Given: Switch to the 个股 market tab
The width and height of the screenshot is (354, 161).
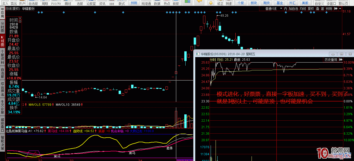Looking at the screenshot, I should pyautogui.click(x=241, y=3).
